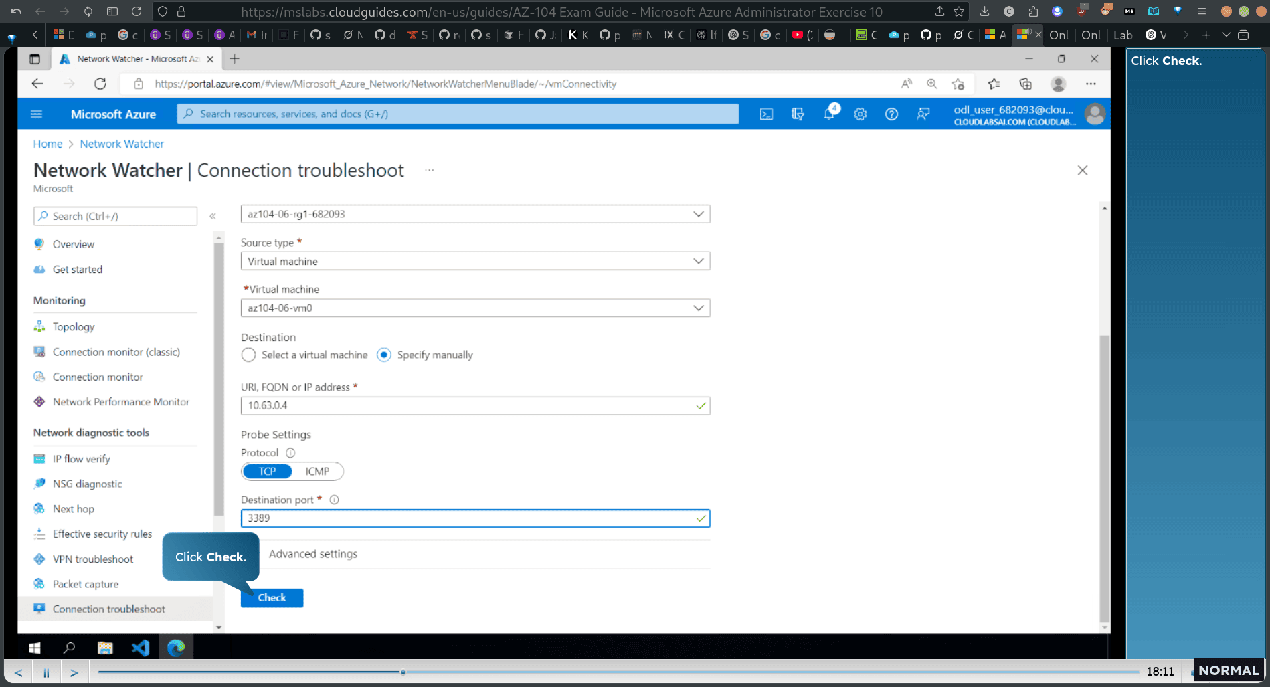Open File Explorer from taskbar
Screen dimensions: 1270x687
coord(105,648)
